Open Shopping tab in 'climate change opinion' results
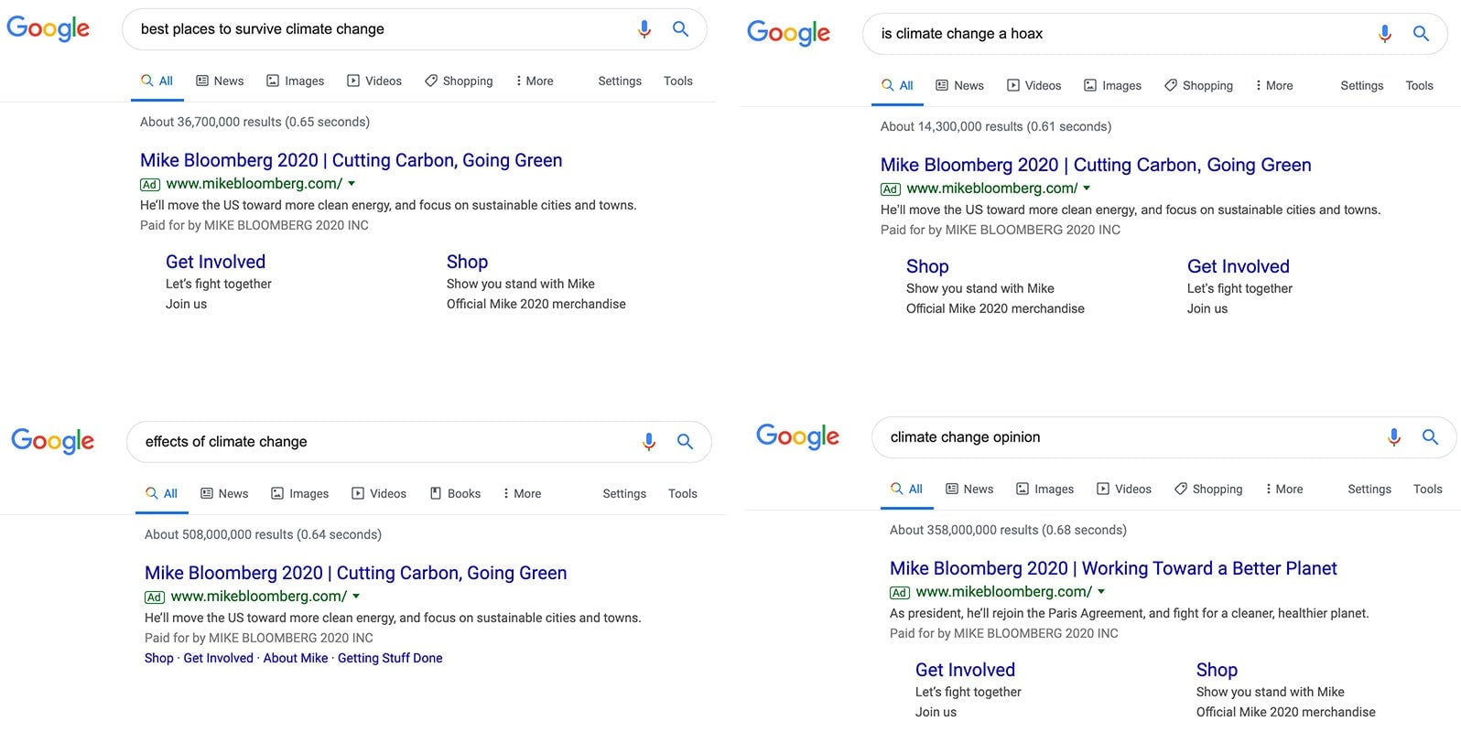This screenshot has width=1461, height=732. [1208, 489]
